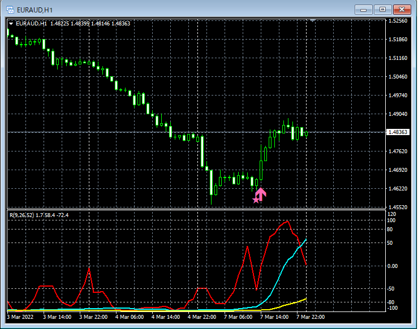Viewport: 418px width, 329px height.
Task: Click the 7 Mar 14:00 time label
Action: 274,317
